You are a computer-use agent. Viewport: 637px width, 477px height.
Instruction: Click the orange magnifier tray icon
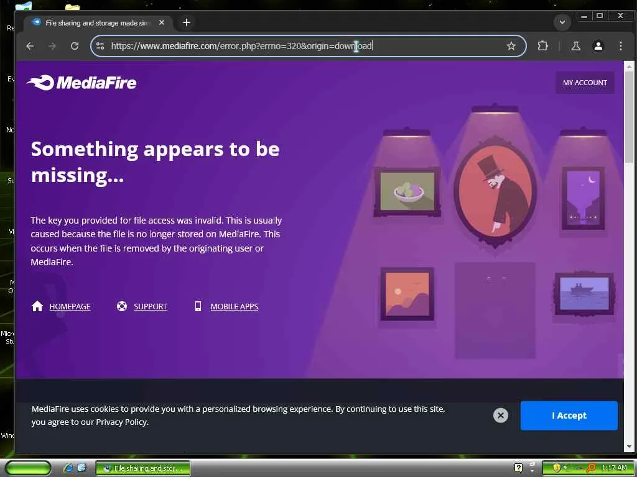pos(592,468)
